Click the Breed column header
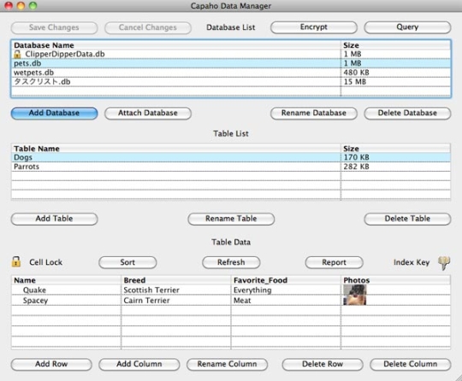 (x=176, y=280)
